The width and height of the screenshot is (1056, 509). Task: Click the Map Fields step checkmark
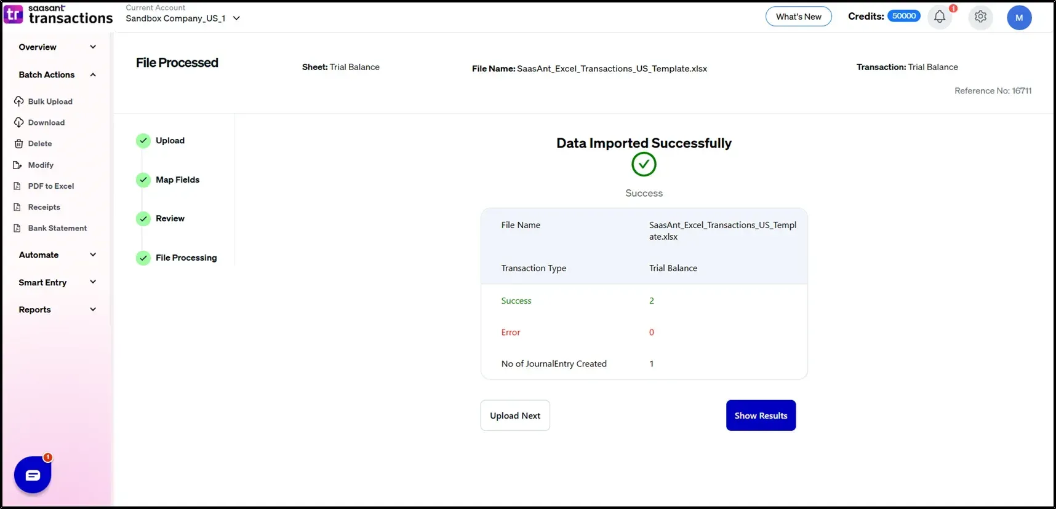[x=143, y=180]
